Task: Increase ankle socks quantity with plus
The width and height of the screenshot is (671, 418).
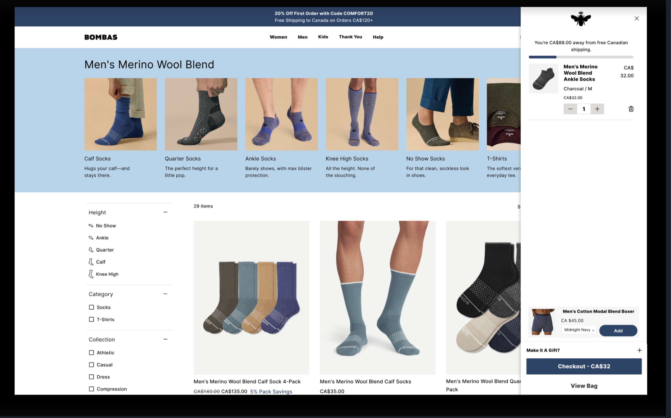Action: pyautogui.click(x=597, y=109)
